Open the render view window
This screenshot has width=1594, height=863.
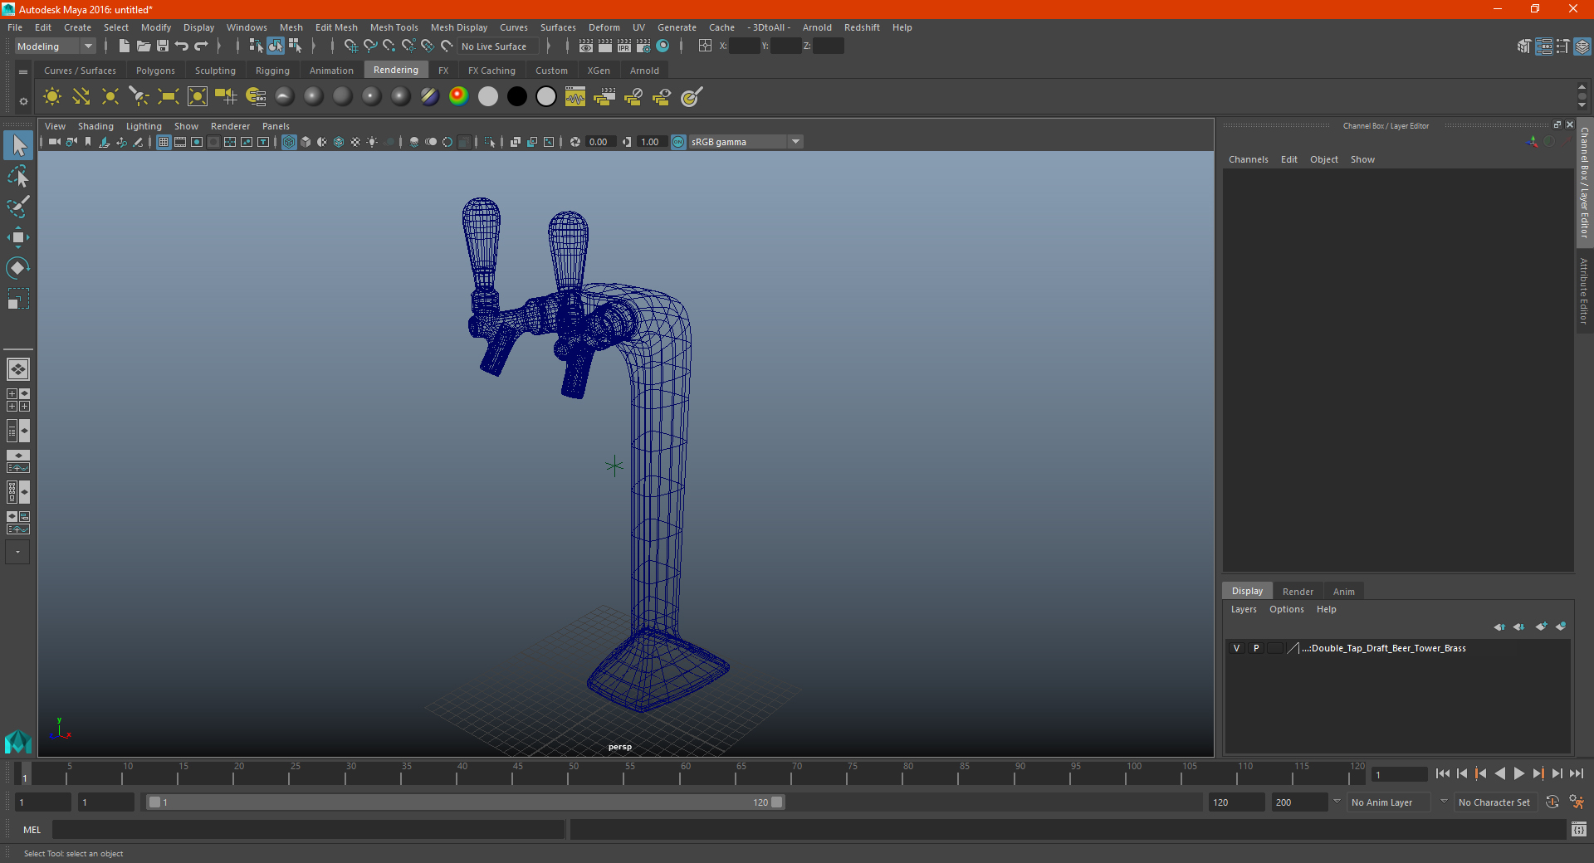(x=586, y=46)
